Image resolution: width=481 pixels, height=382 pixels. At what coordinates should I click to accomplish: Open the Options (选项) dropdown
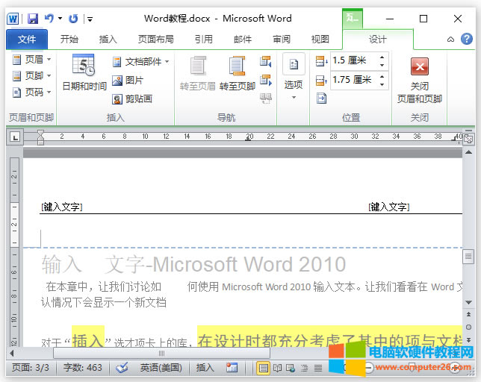pos(294,77)
